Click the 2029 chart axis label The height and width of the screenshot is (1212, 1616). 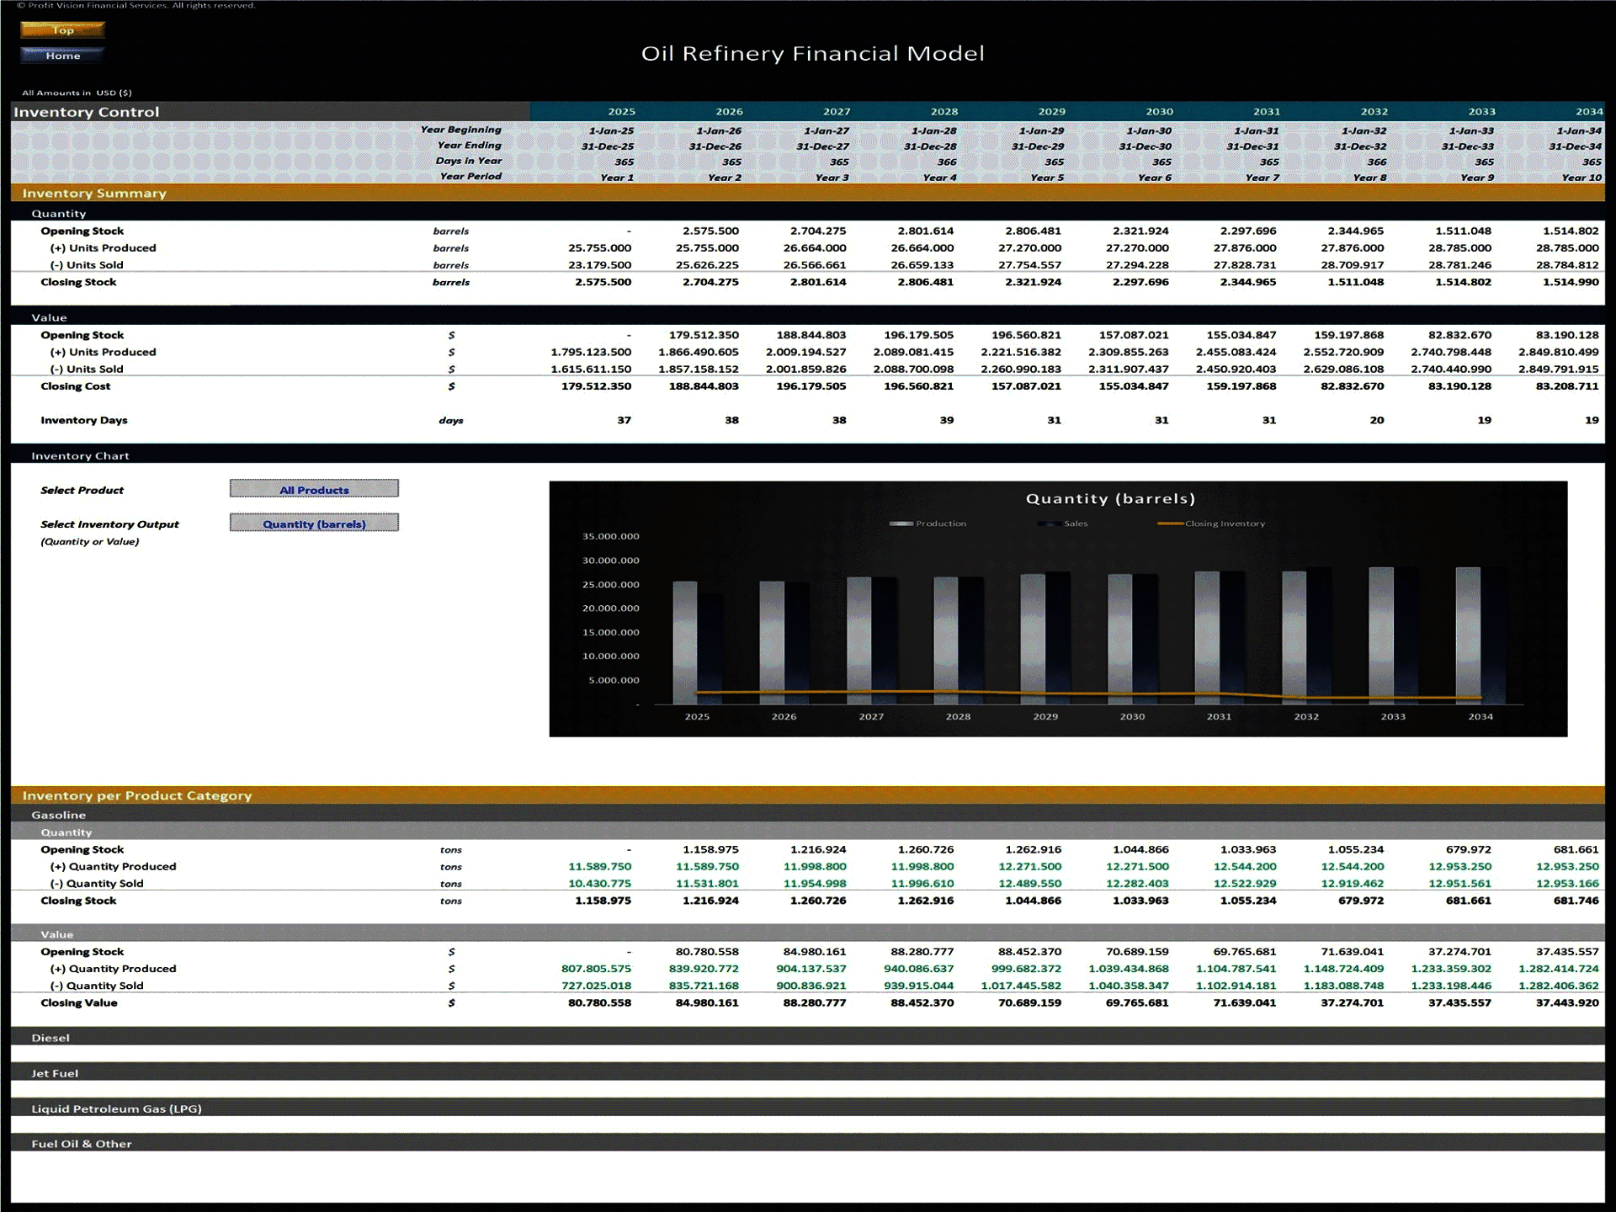click(1045, 716)
